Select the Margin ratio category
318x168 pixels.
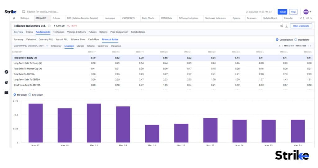[x=80, y=46]
